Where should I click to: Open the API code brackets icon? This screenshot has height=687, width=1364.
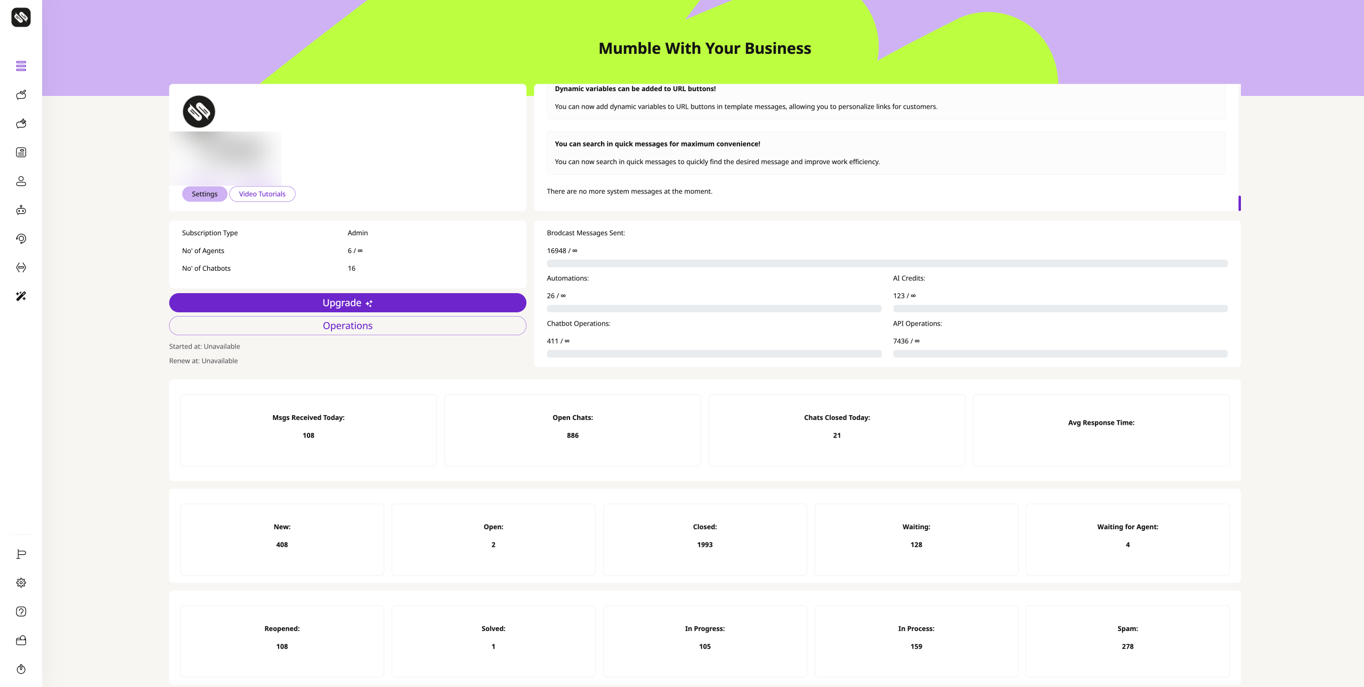click(21, 268)
